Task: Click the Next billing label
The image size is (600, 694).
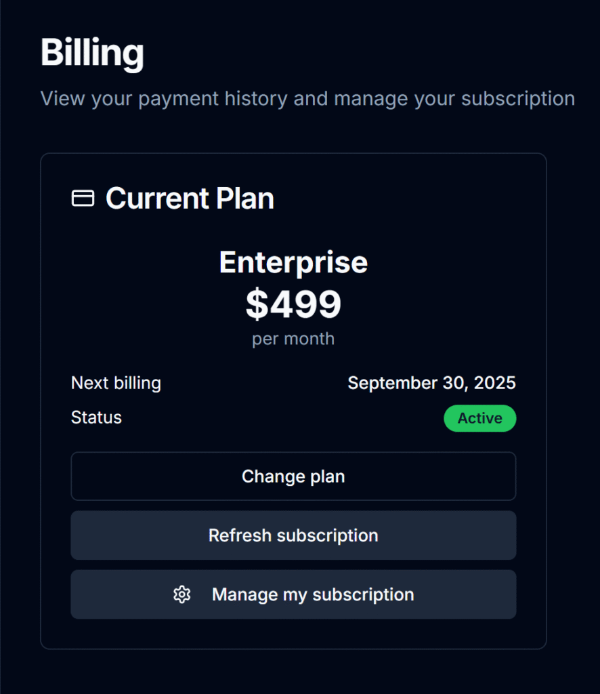Action: click(x=116, y=383)
